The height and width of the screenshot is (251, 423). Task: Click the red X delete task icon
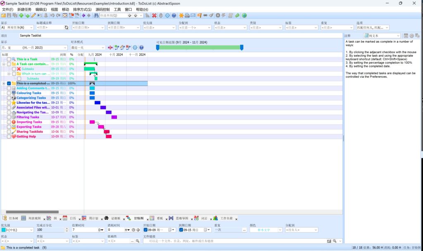click(154, 15)
